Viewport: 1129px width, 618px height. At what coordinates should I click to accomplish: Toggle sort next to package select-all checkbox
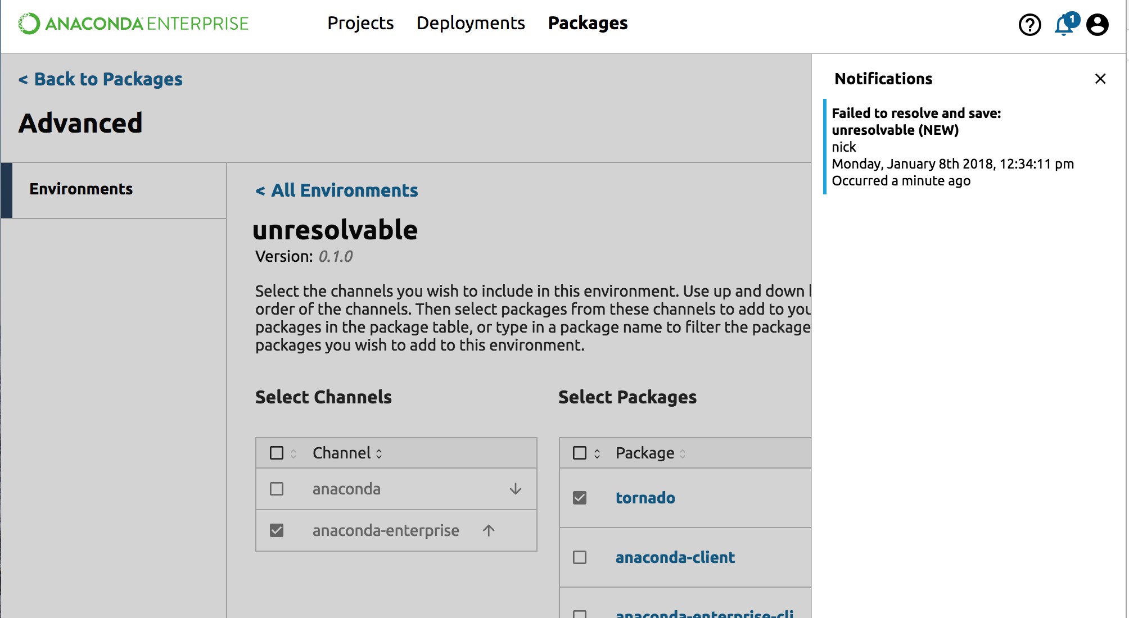(x=597, y=453)
